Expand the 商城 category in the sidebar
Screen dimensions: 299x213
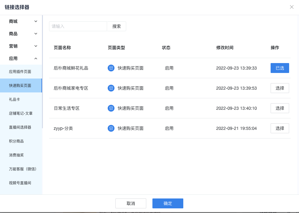[21, 21]
